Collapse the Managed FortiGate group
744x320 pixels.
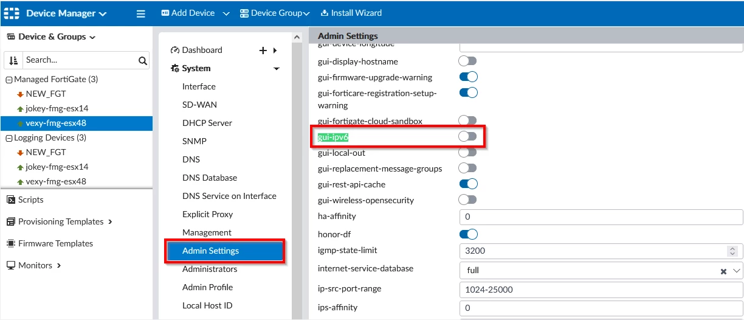tap(9, 80)
